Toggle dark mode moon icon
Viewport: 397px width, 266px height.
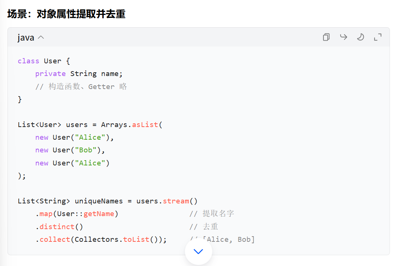coord(360,37)
